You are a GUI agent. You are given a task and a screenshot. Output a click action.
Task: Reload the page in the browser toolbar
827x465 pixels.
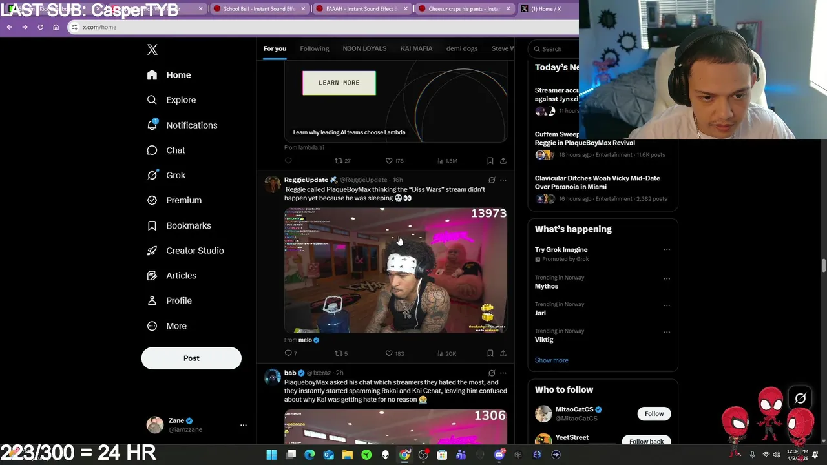(40, 27)
